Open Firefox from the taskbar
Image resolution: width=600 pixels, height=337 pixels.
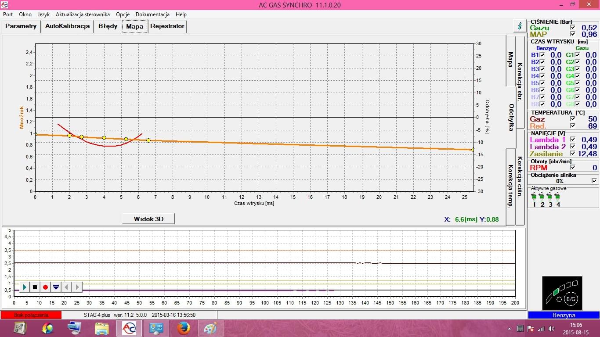point(183,328)
